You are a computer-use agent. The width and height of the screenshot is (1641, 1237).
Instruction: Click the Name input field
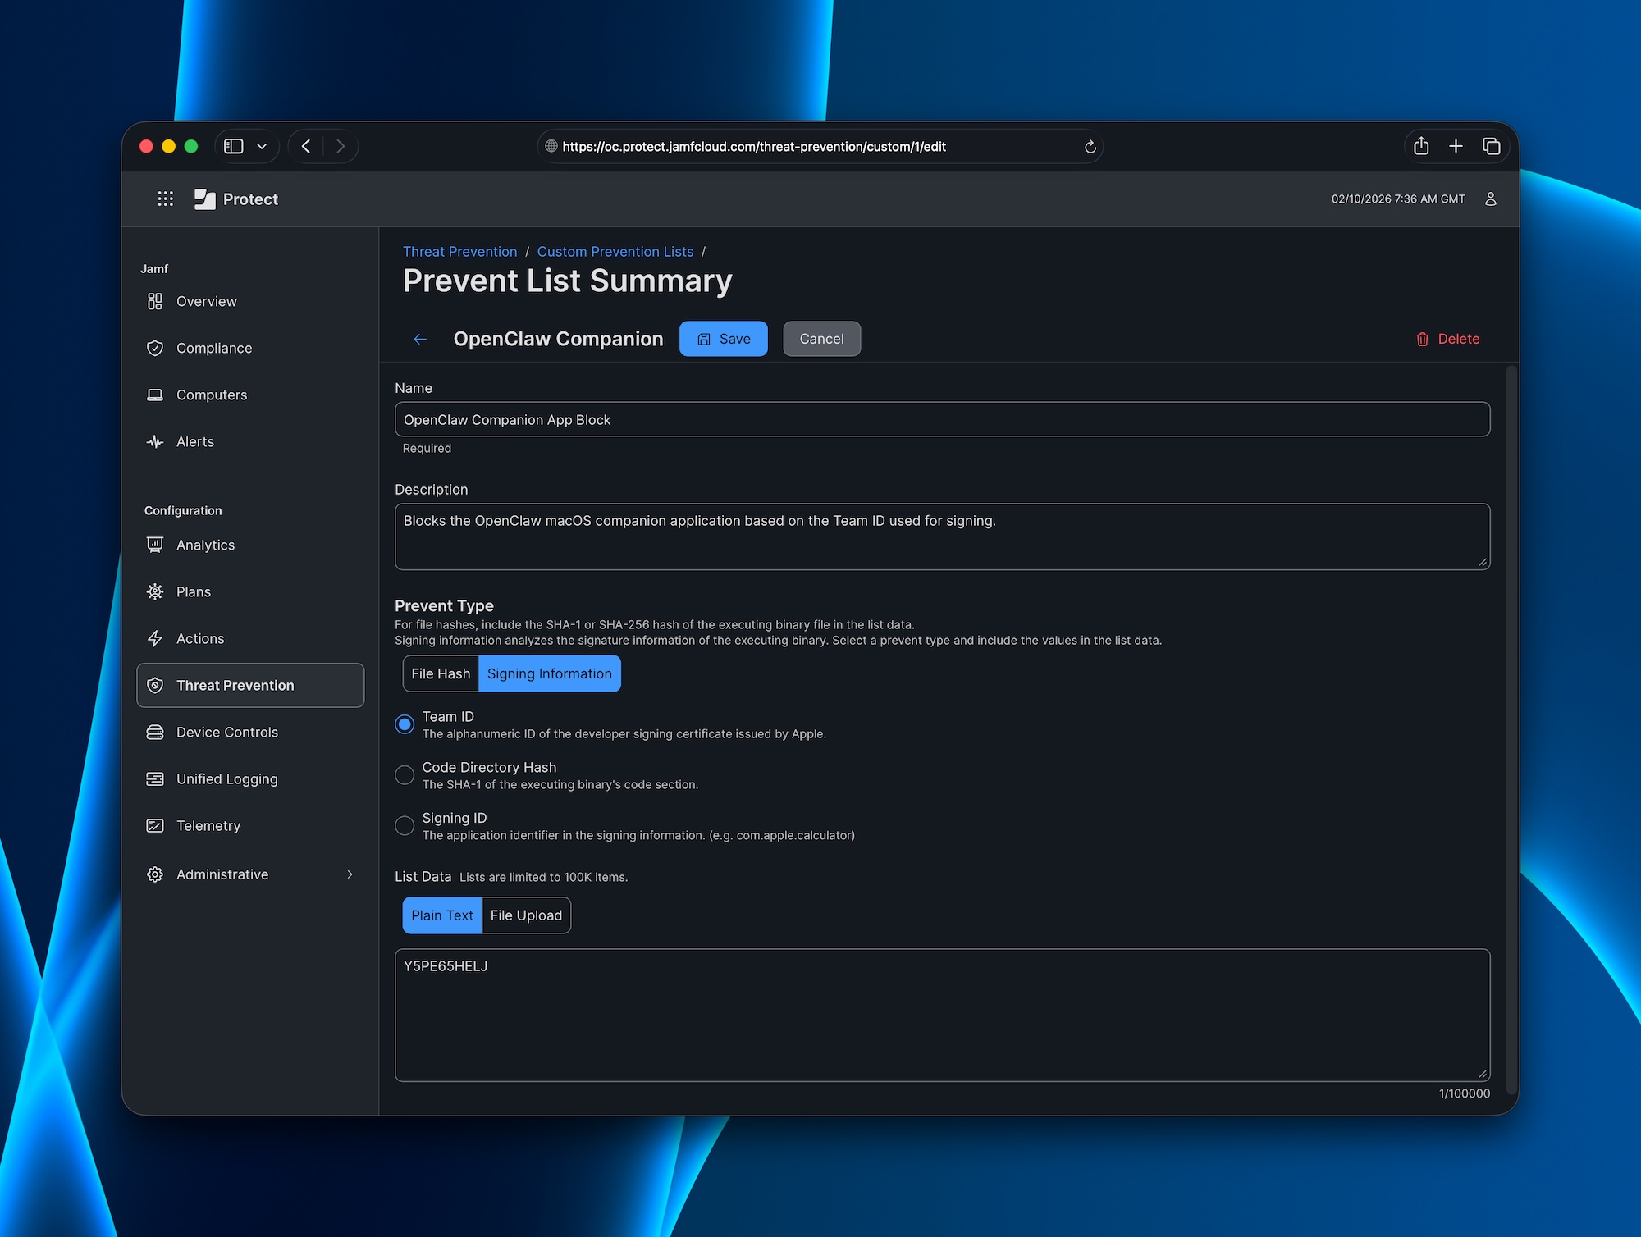point(942,419)
